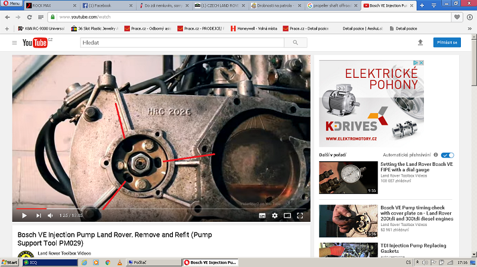The image size is (477, 267).
Task: Open the Opera Menu button
Action: [x=11, y=3]
